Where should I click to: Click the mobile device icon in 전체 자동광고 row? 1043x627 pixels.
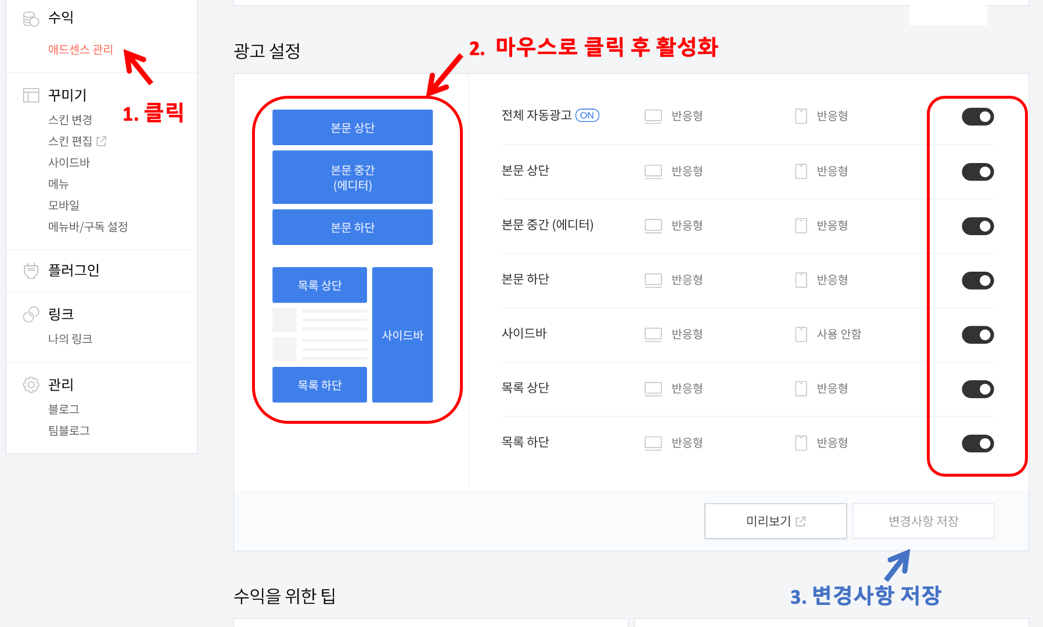click(801, 116)
